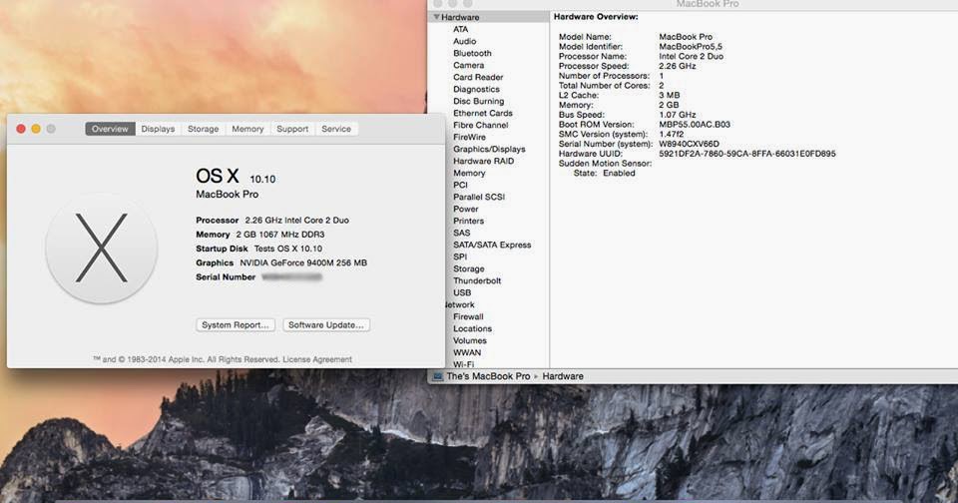Click the blurred Serial Number value
This screenshot has width=958, height=503.
pos(291,276)
